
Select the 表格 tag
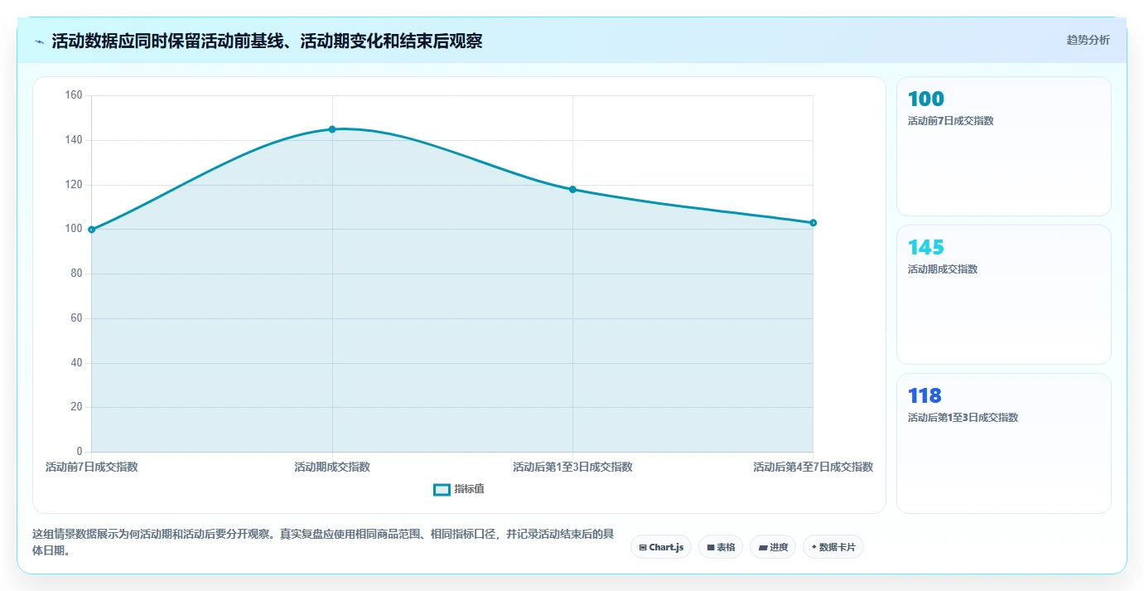(x=721, y=547)
